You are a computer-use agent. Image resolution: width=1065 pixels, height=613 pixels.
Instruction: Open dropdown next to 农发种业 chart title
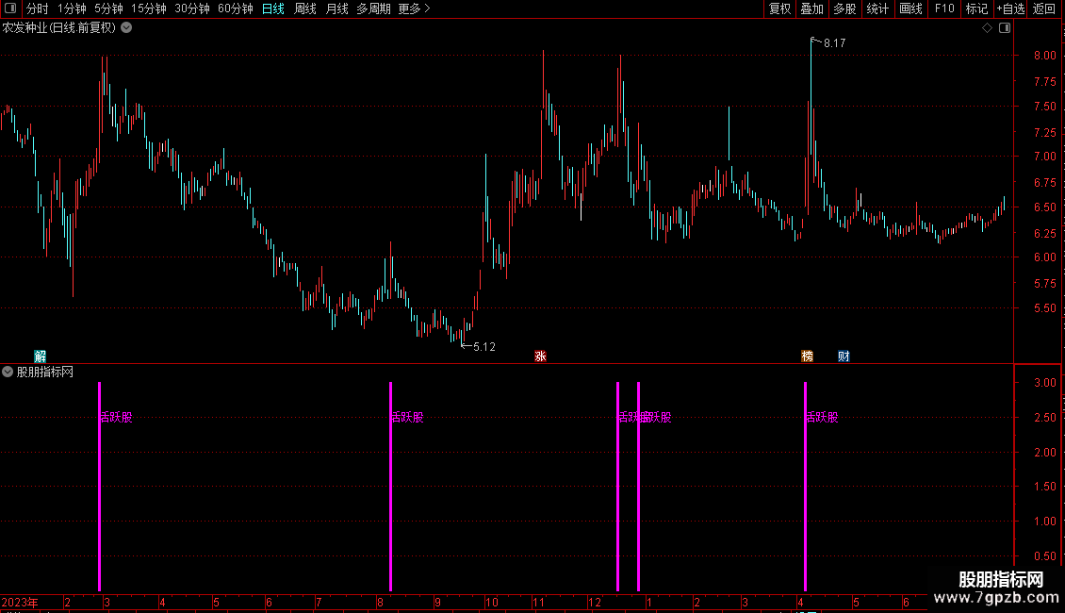tap(126, 28)
